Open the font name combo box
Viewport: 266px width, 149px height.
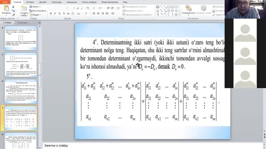point(59,8)
